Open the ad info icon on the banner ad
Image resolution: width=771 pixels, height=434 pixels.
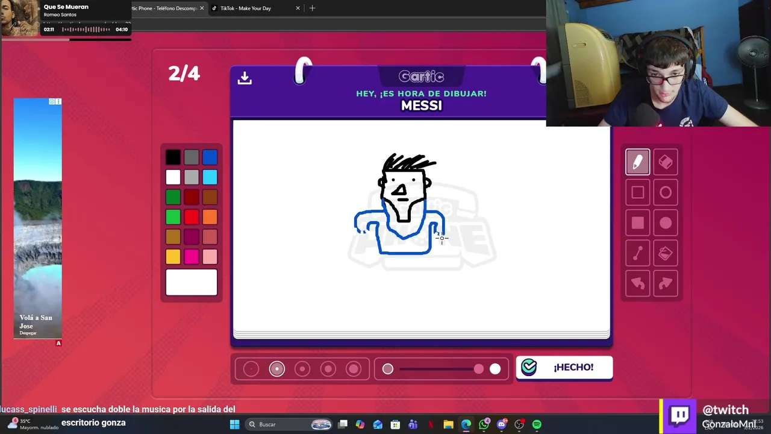point(52,101)
